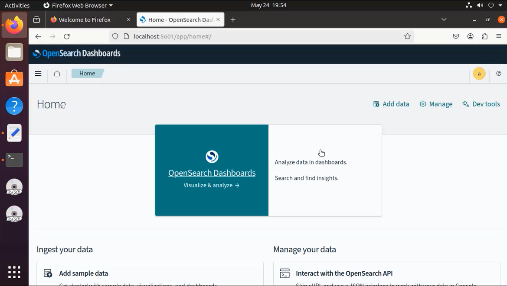Open a new browser tab
The width and height of the screenshot is (507, 286).
pos(233,19)
